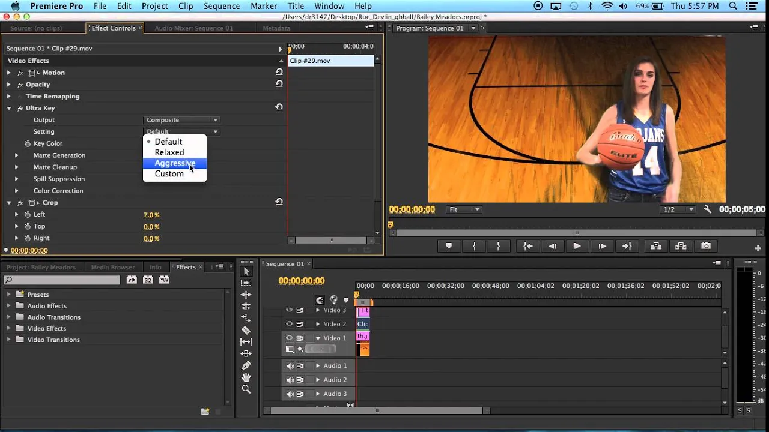Mute the Audio 1 track speaker
The height and width of the screenshot is (432, 769).
[290, 366]
